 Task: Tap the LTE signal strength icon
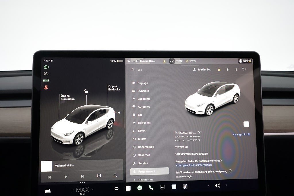tap(244, 69)
